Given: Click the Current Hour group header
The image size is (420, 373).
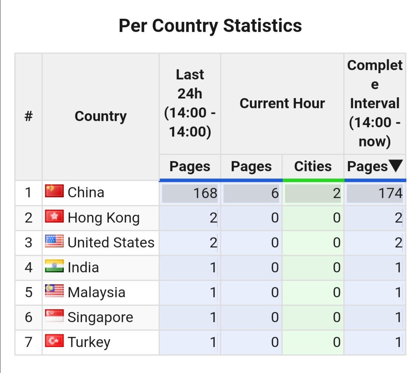Looking at the screenshot, I should click(282, 103).
